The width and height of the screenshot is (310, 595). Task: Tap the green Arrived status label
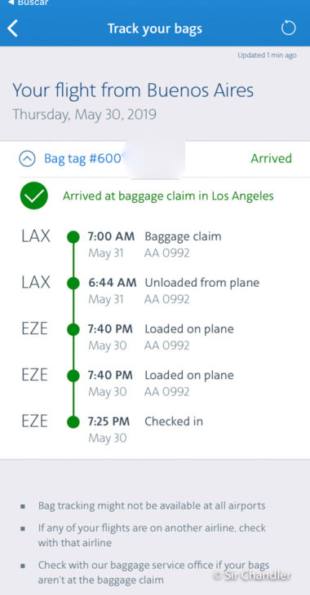click(271, 158)
